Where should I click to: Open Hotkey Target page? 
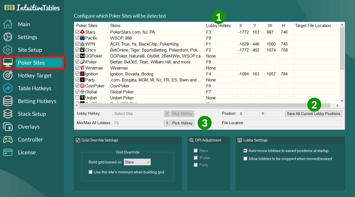pyautogui.click(x=35, y=75)
